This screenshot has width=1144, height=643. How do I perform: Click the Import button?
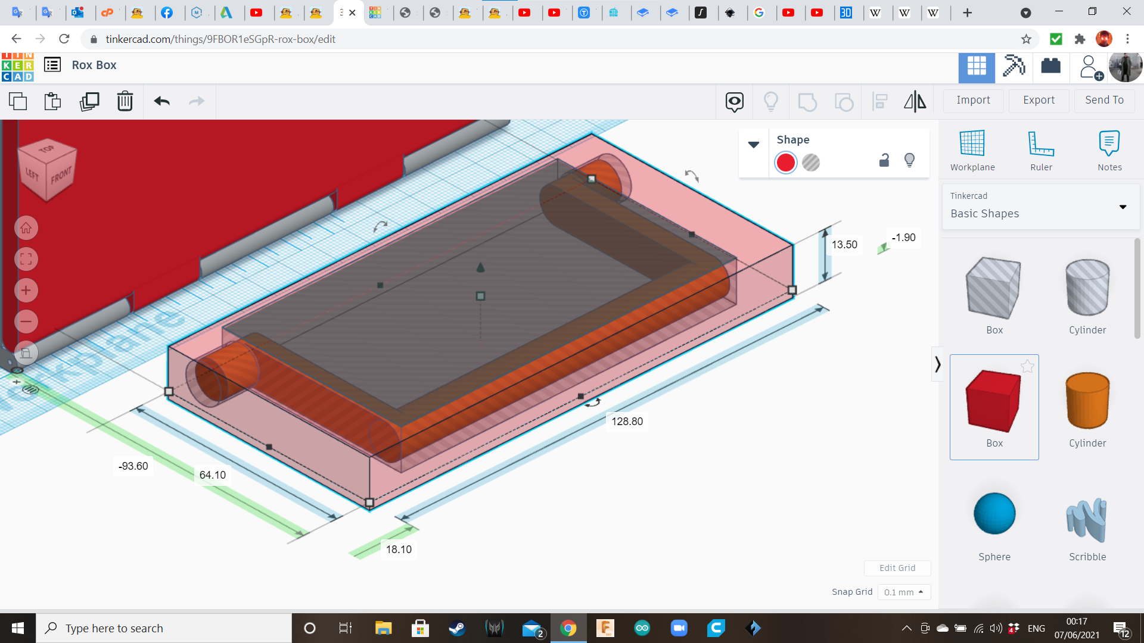[973, 100]
